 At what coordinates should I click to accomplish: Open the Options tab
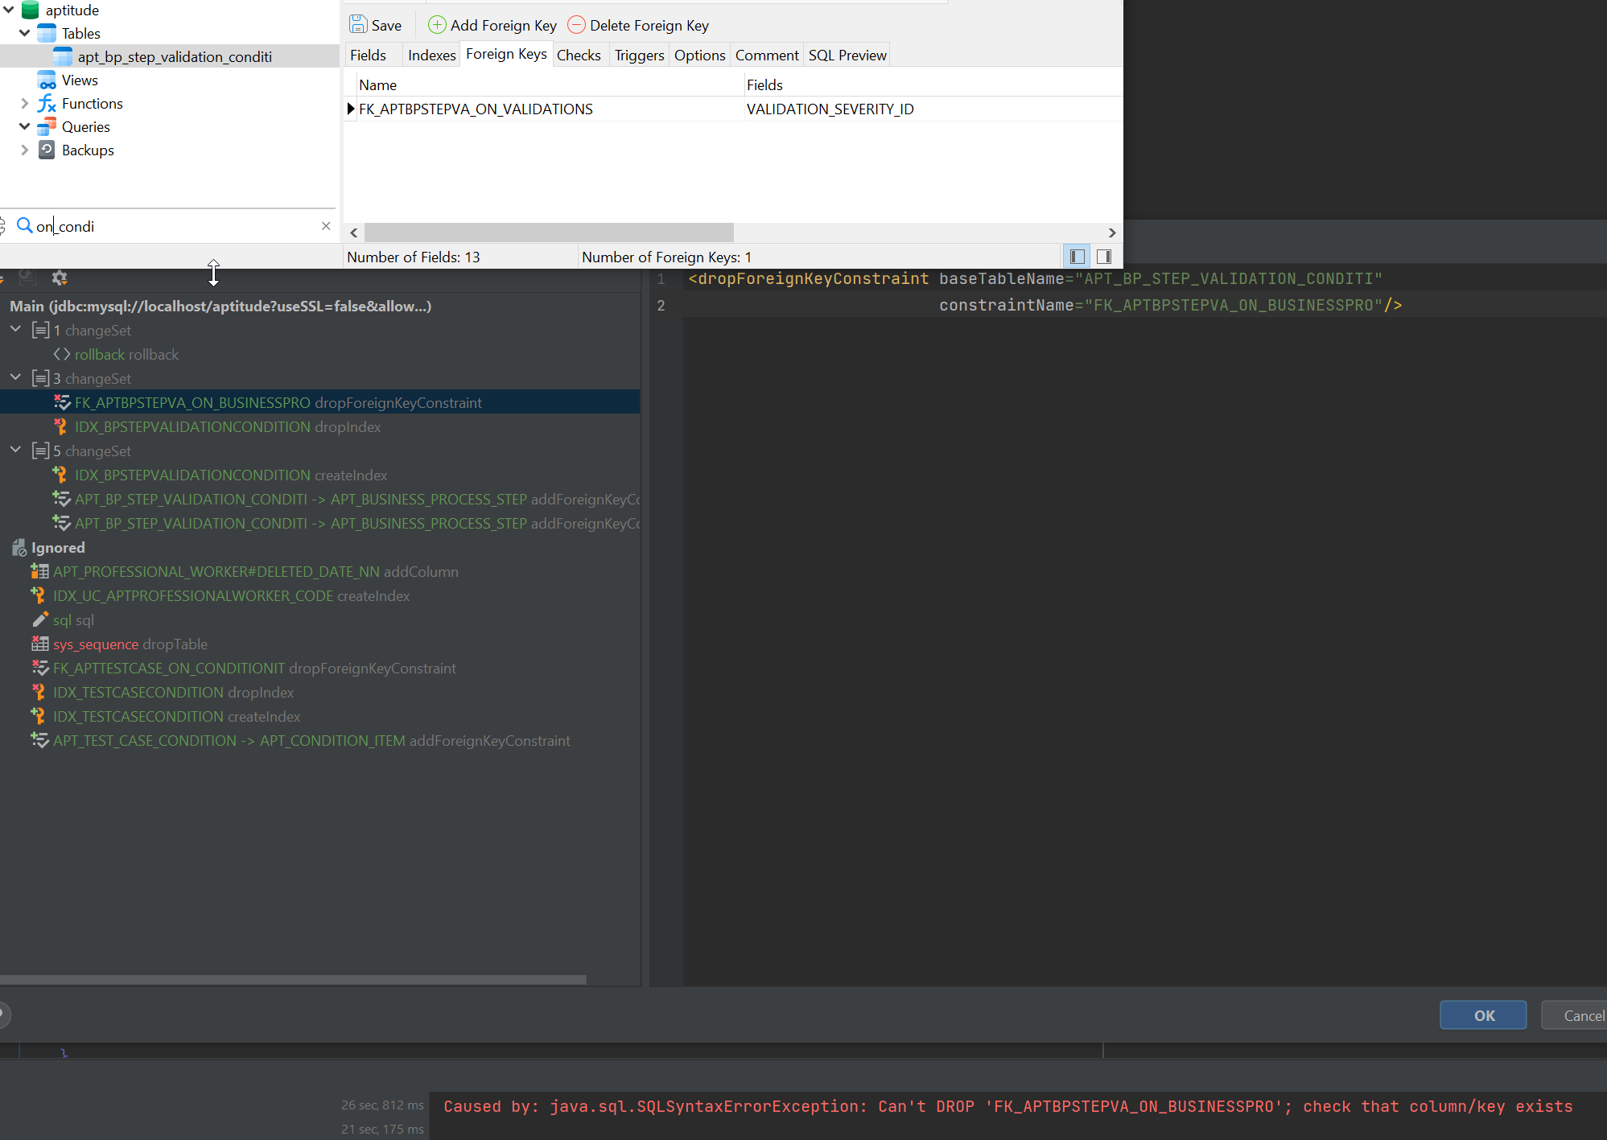(x=699, y=55)
